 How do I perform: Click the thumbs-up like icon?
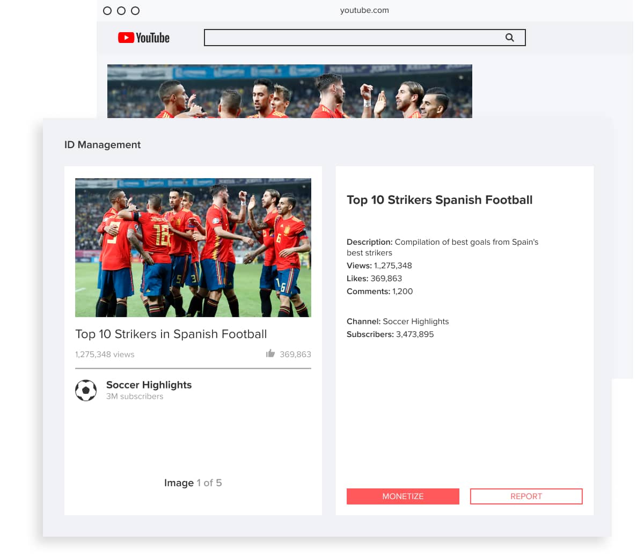pos(270,353)
